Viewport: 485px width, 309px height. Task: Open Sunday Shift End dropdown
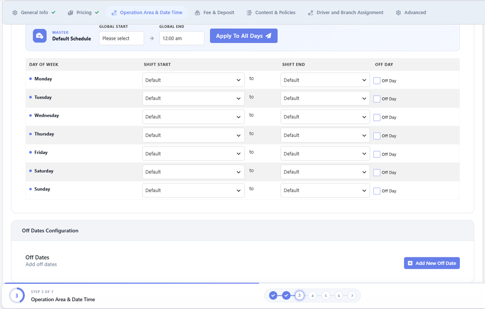325,191
